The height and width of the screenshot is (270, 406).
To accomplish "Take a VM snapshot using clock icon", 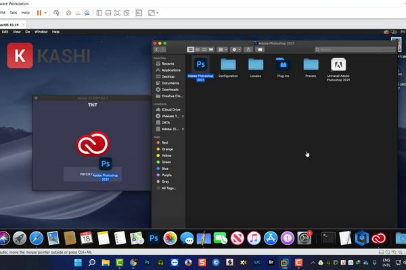I will [68, 13].
